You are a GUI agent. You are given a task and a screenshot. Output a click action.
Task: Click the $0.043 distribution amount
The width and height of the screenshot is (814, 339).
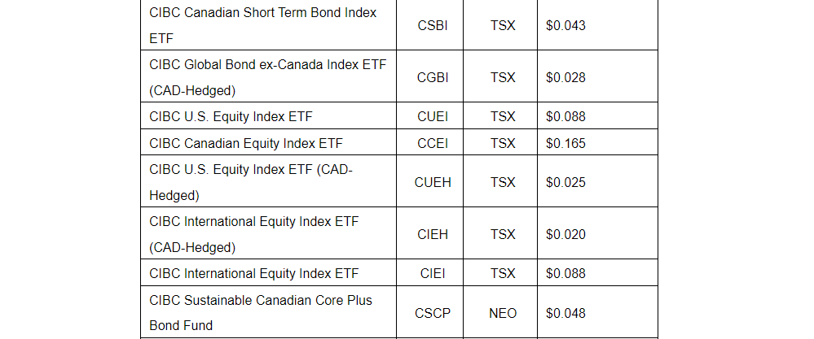[x=566, y=25]
